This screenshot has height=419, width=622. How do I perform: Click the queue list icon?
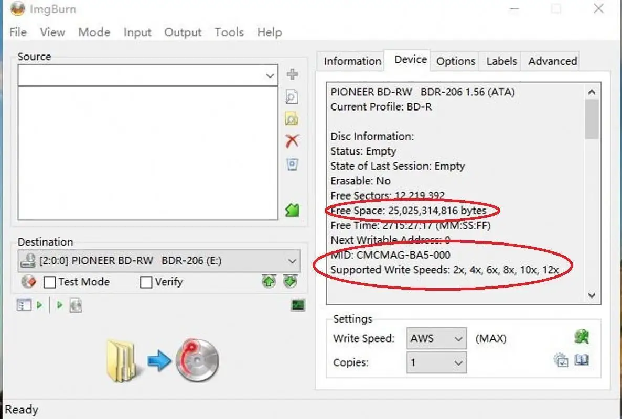click(x=24, y=305)
